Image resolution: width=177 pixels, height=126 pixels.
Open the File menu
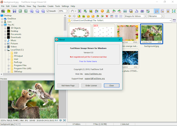[3, 6]
